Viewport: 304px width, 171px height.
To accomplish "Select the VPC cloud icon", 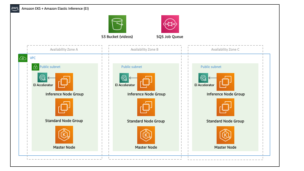I will [23, 58].
